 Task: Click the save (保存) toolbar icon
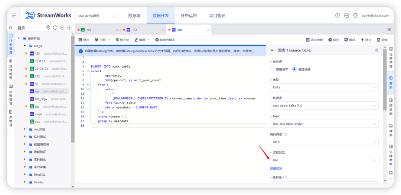click(x=80, y=40)
